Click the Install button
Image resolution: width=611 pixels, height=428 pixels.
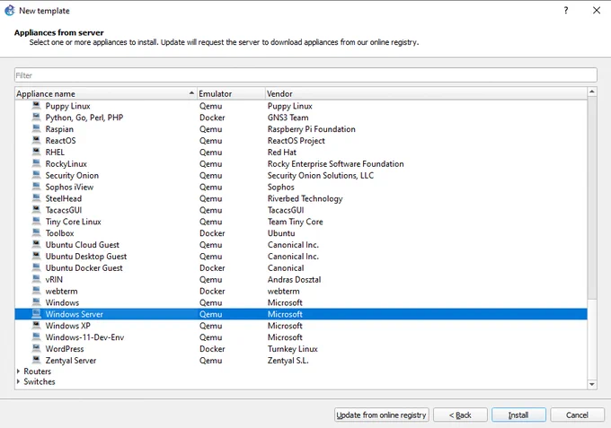pos(518,415)
